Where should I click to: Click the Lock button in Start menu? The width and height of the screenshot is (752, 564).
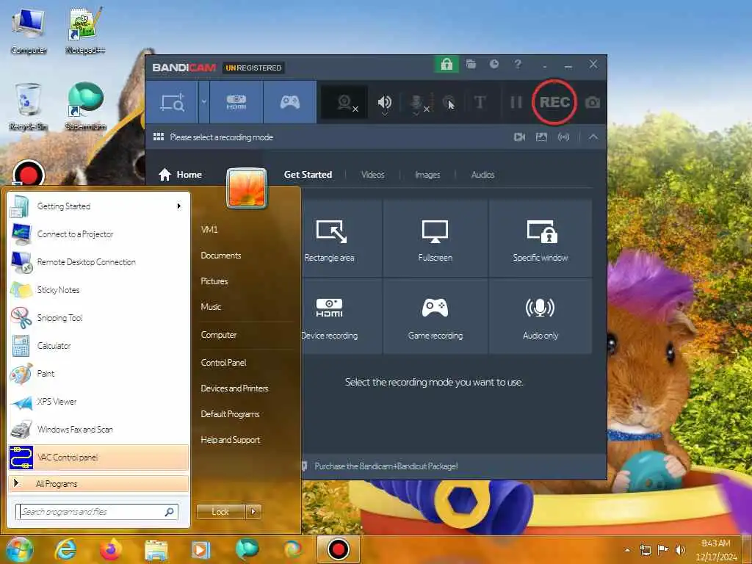coord(220,512)
